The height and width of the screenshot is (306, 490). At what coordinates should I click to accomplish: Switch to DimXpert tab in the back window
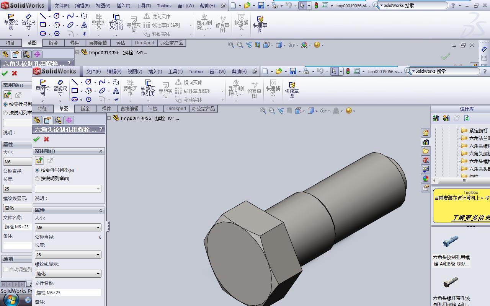145,43
